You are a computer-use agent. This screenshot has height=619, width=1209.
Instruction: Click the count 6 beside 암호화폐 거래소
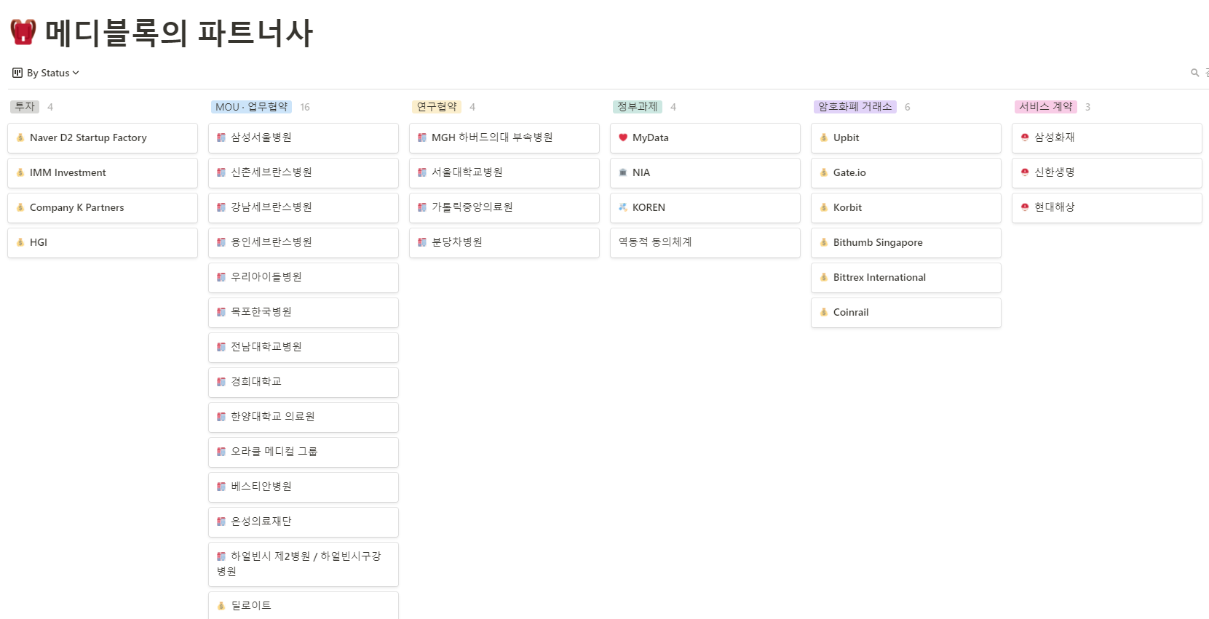[x=907, y=107]
